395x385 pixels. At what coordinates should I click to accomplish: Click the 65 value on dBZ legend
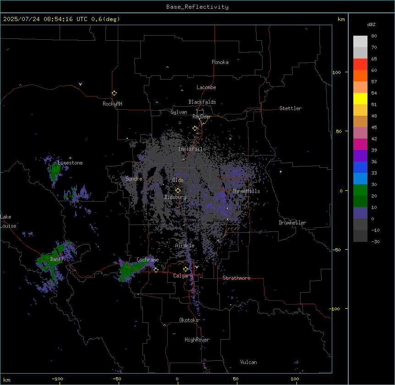(374, 59)
